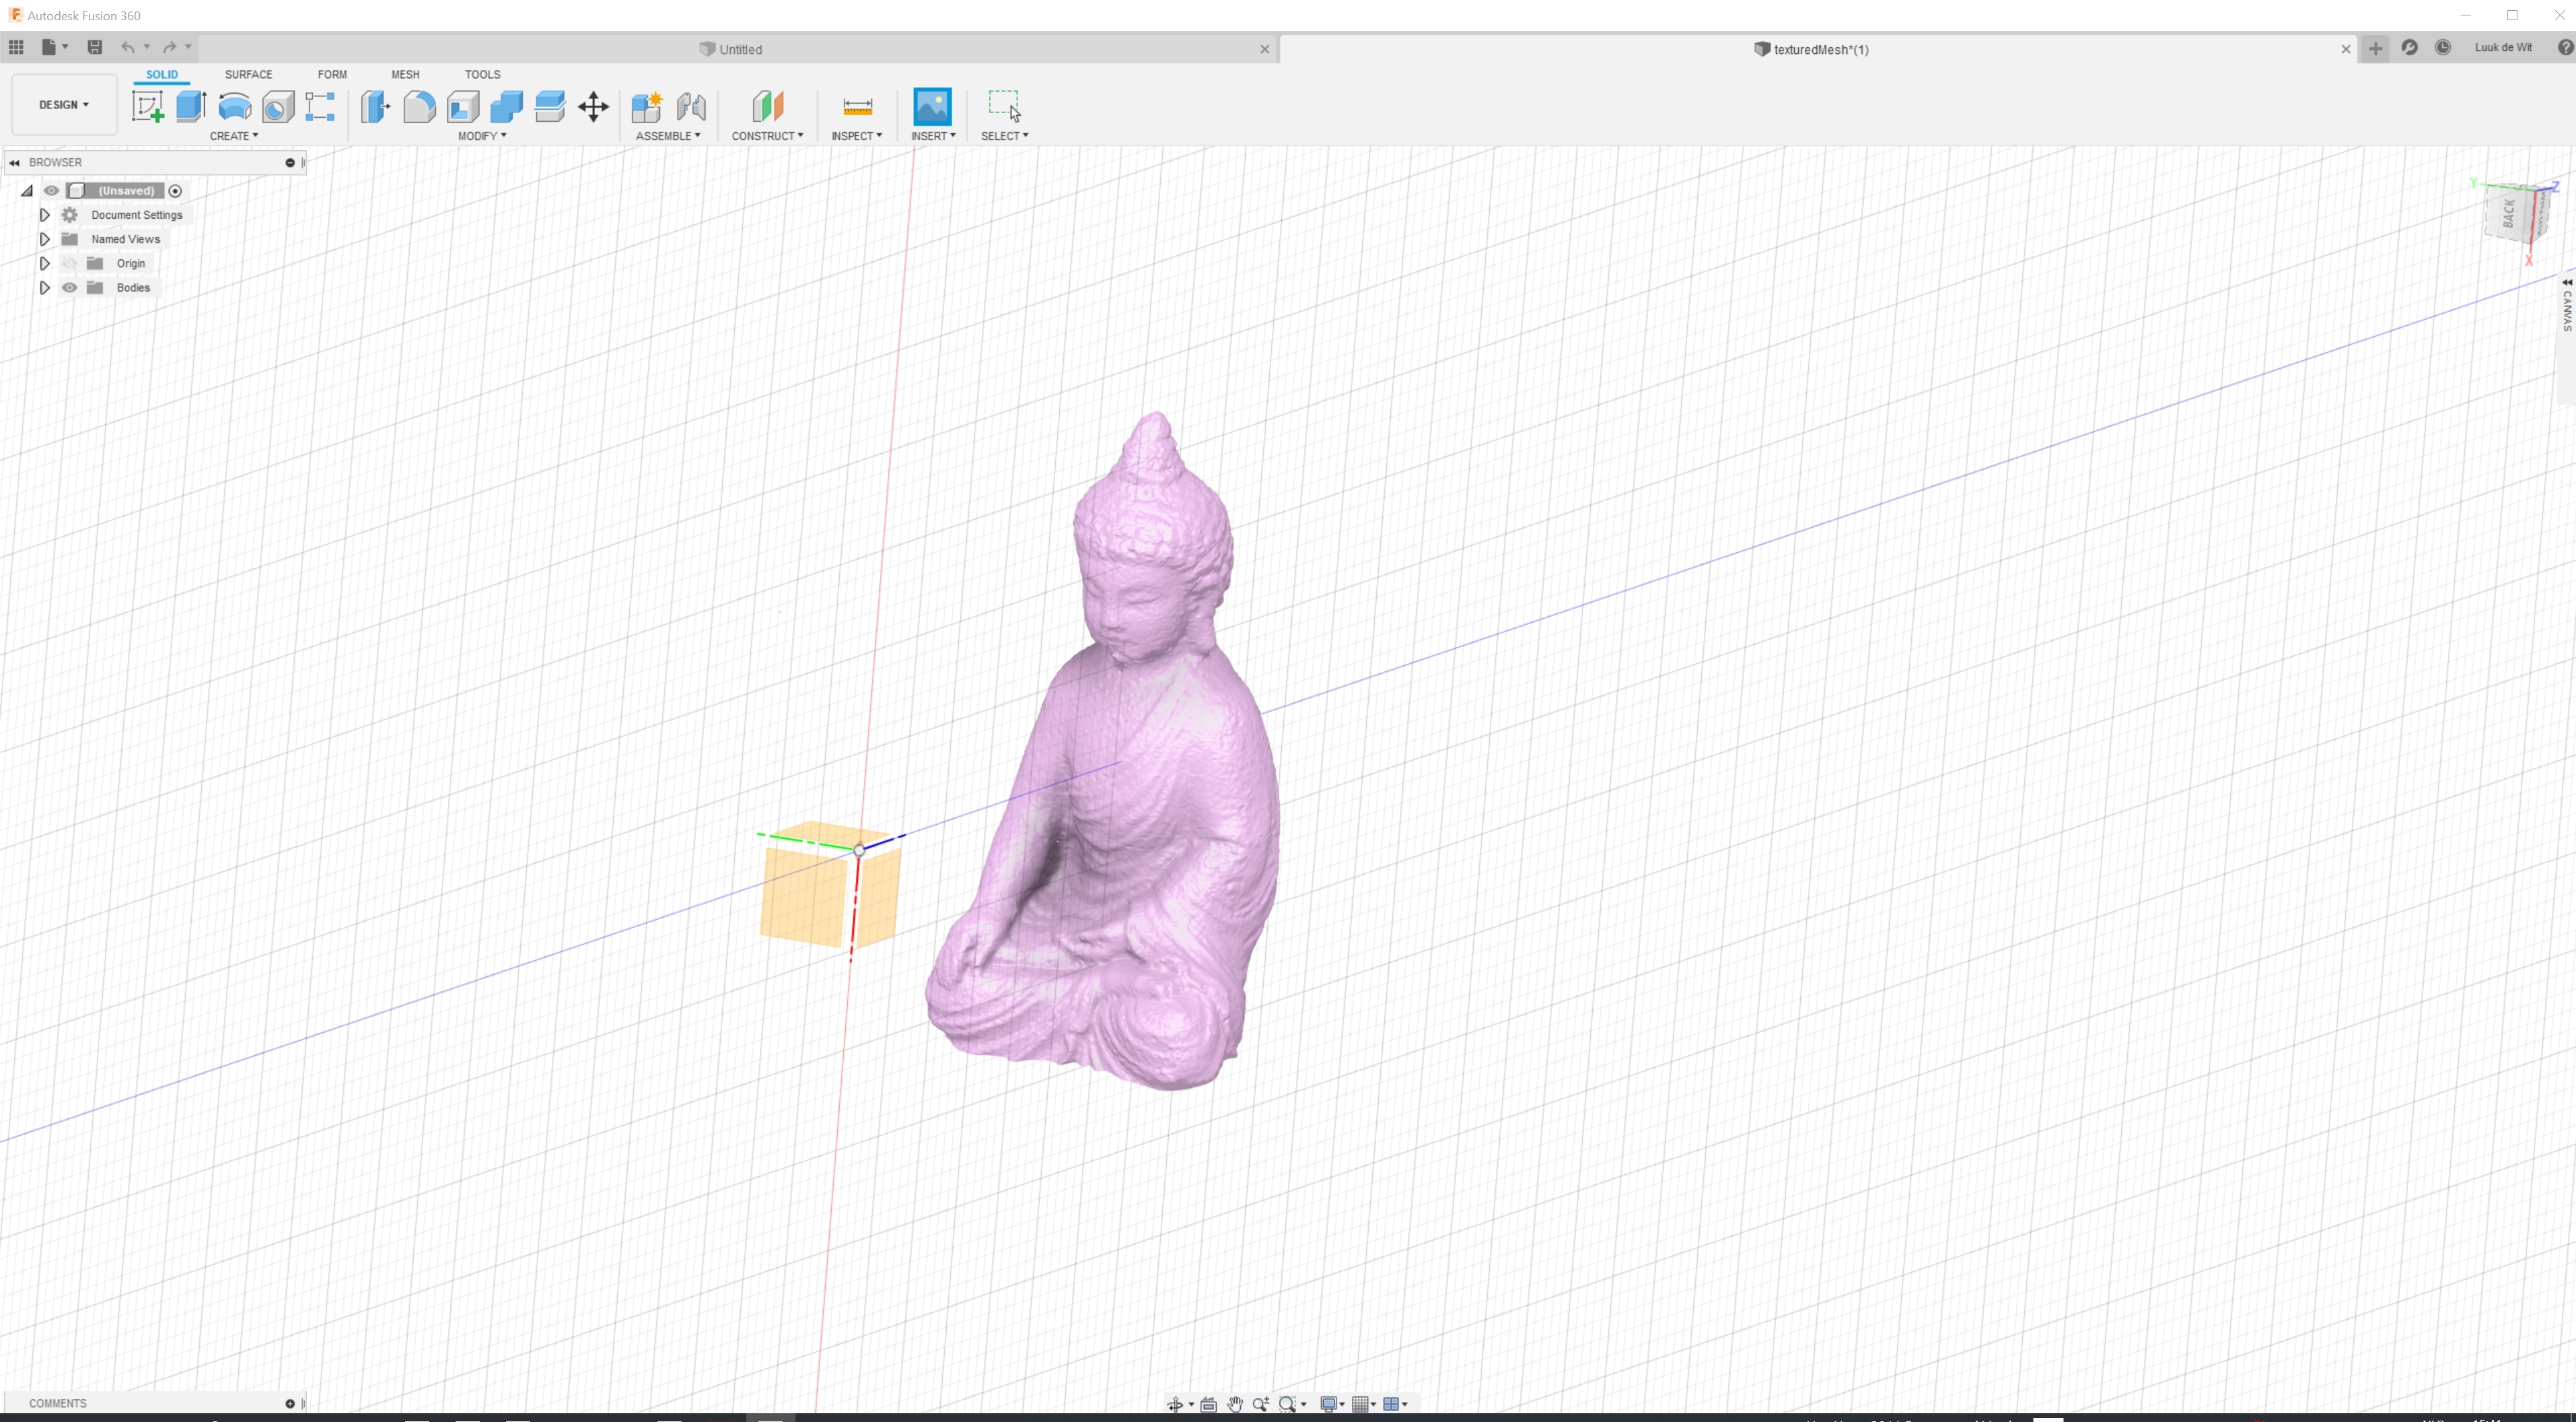Show the hidden Origin folder
This screenshot has height=1422, width=2576.
pyautogui.click(x=70, y=263)
